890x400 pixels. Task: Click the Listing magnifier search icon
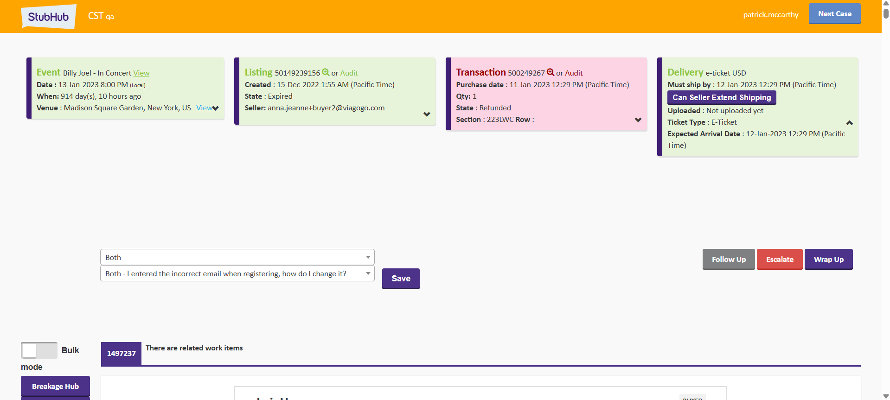pos(326,72)
